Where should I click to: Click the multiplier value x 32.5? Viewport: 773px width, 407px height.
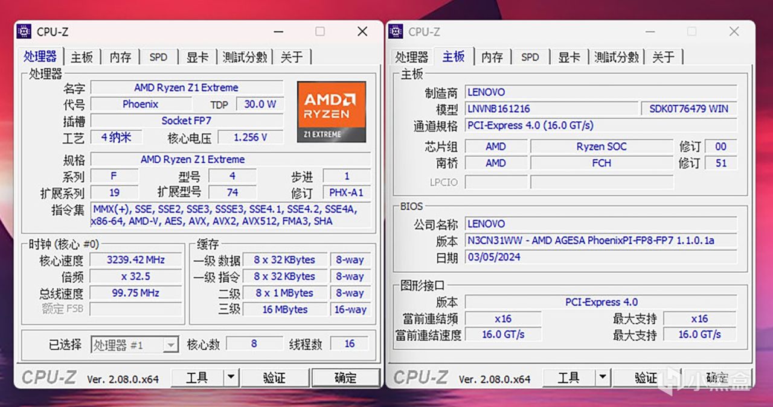click(x=136, y=277)
